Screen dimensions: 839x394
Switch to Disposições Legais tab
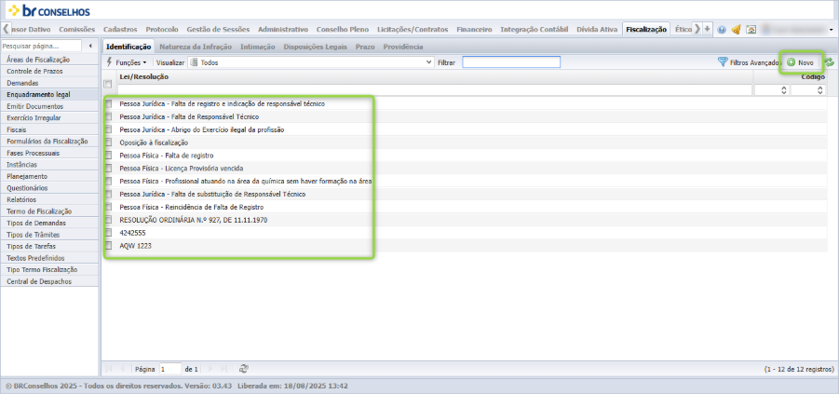click(x=315, y=48)
